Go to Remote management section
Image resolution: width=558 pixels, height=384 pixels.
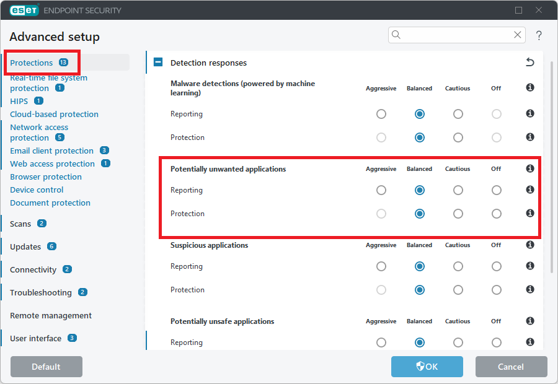point(51,315)
